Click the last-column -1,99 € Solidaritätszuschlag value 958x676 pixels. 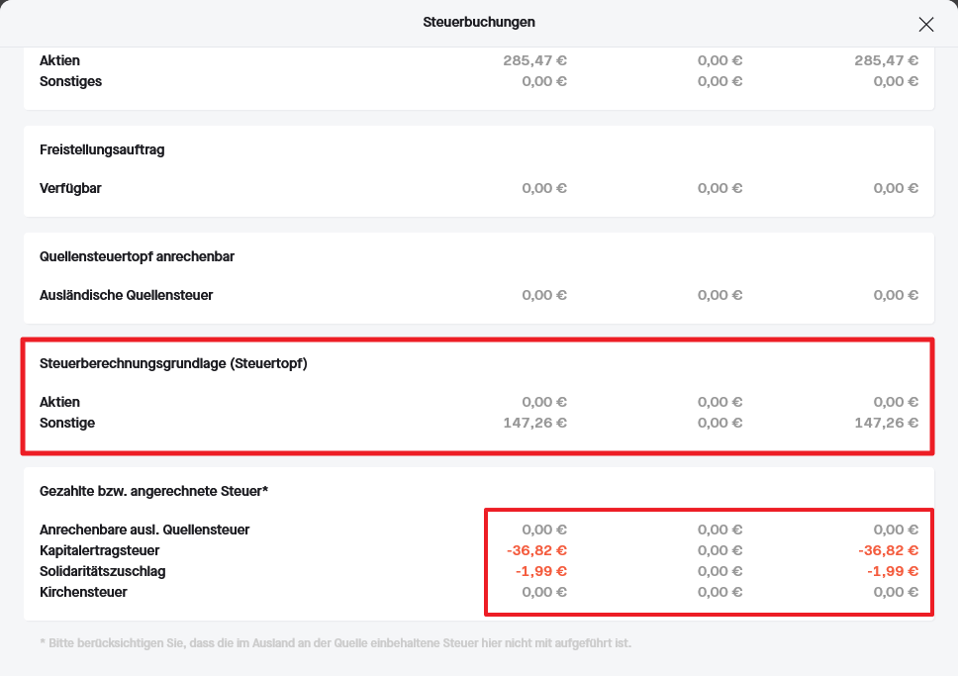(x=893, y=572)
